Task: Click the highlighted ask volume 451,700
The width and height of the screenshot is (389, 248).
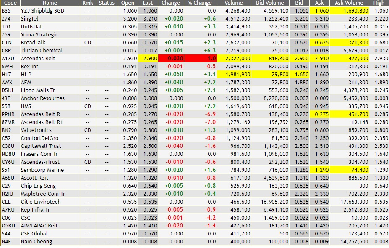Action: (x=349, y=114)
